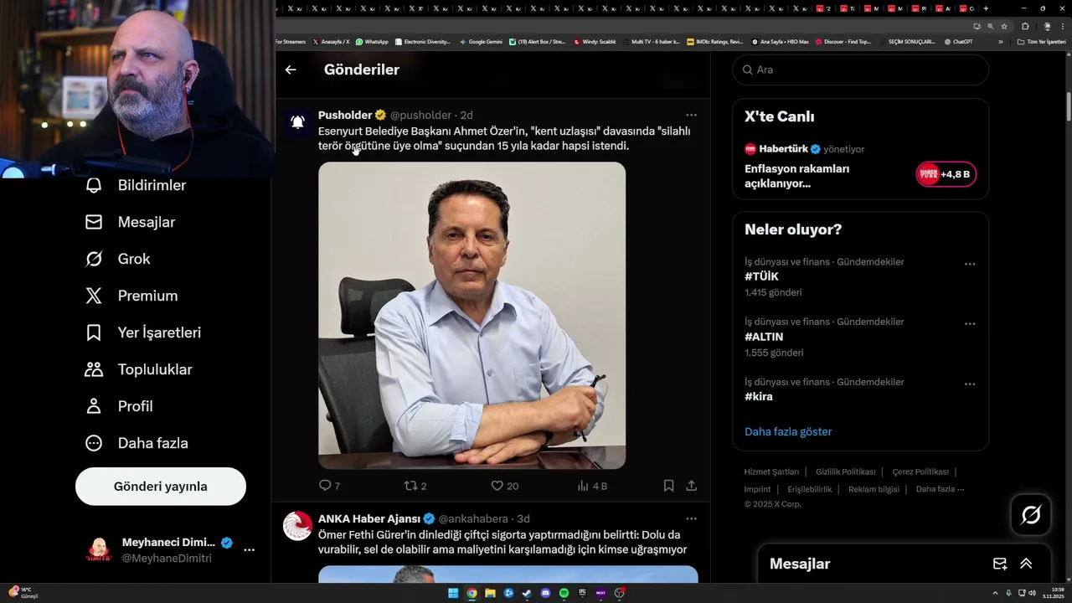Open the Erişilebilirlik footer link
Screen dimensions: 1072x603
coord(809,489)
